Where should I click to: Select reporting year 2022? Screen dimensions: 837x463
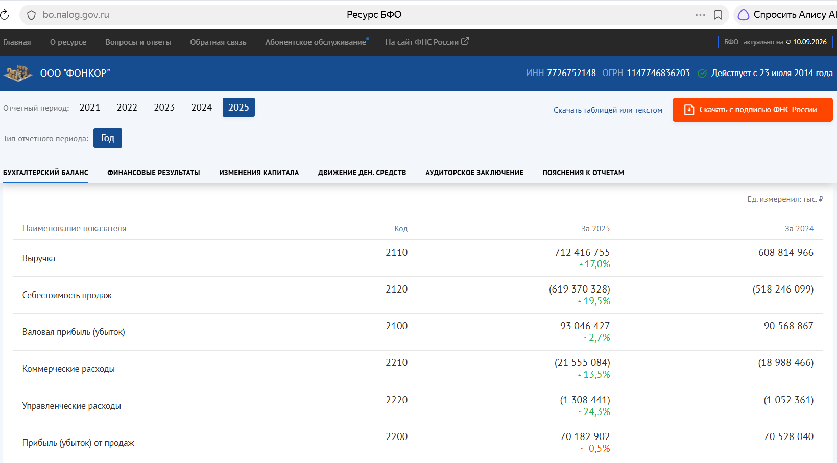point(127,107)
